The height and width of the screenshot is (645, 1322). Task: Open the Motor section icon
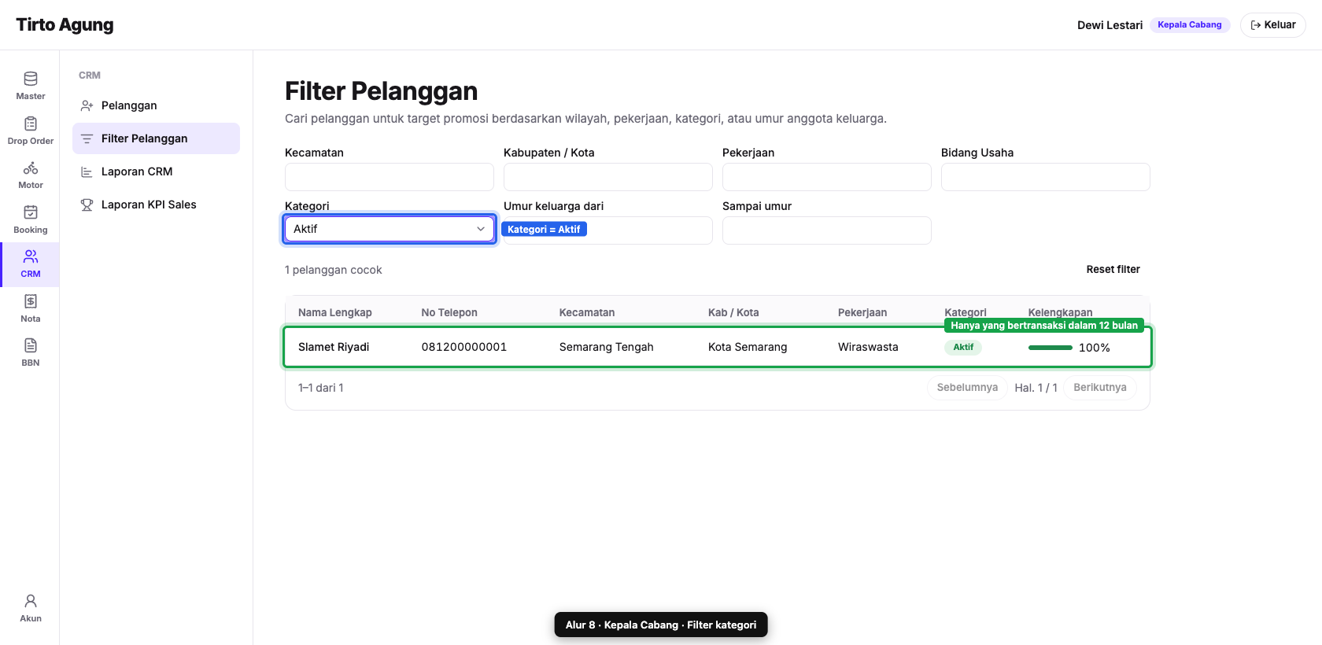[x=31, y=168]
